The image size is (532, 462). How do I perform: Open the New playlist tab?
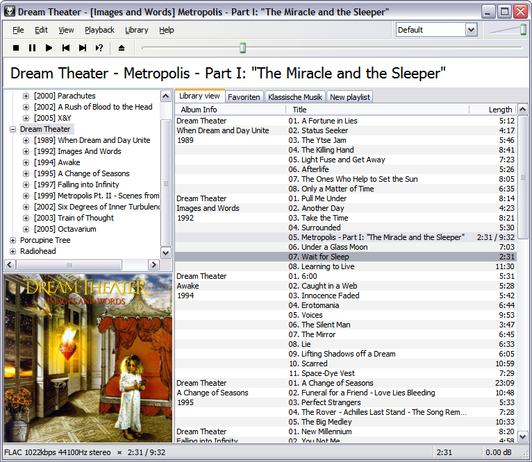[350, 97]
